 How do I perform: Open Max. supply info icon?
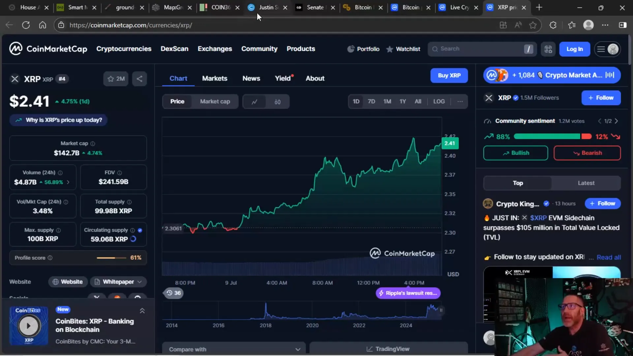[58, 230]
